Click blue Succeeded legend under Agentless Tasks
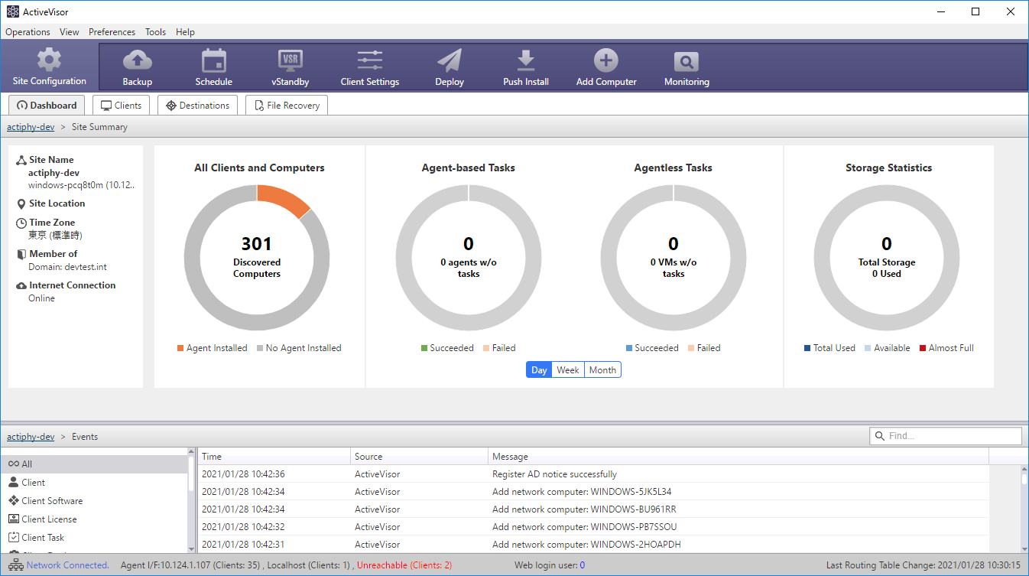The image size is (1029, 576). click(x=652, y=348)
